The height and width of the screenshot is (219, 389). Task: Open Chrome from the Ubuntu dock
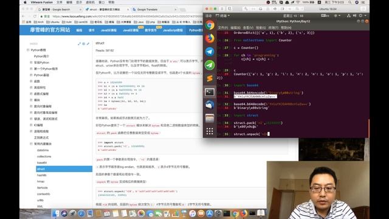pyautogui.click(x=210, y=25)
